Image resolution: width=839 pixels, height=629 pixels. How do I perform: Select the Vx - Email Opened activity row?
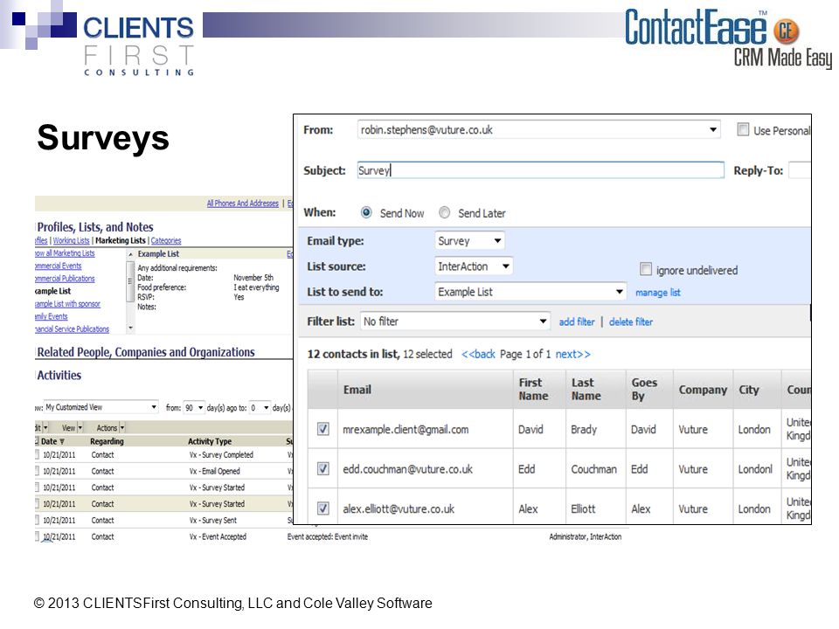click(163, 471)
